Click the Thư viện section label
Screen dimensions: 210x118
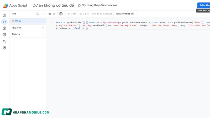tap(17, 28)
